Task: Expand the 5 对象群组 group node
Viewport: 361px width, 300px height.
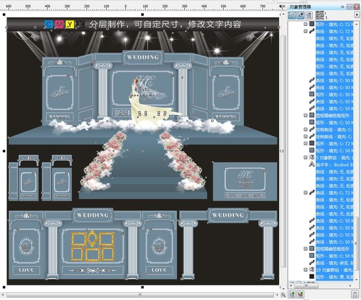Action: tap(306, 157)
